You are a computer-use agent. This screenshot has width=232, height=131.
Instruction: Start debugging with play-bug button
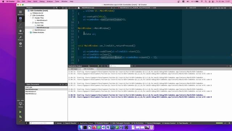(x=20, y=117)
